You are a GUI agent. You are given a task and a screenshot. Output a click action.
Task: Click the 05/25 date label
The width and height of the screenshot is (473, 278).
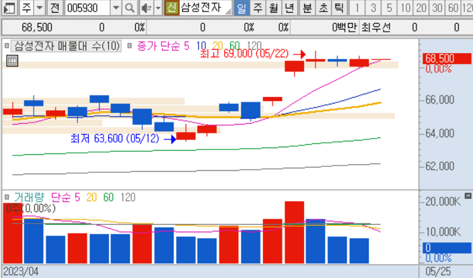438,271
